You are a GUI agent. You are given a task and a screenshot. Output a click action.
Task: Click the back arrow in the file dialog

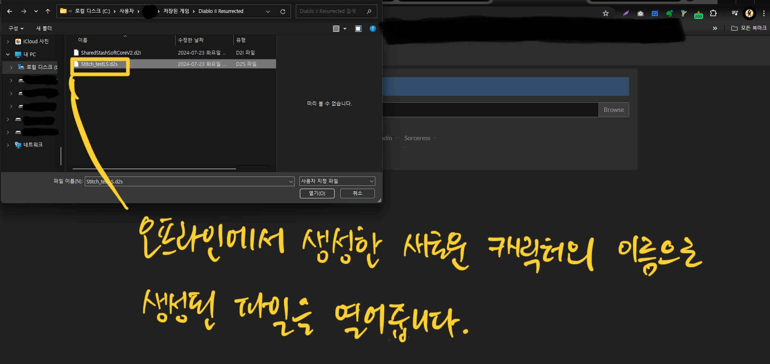10,11
